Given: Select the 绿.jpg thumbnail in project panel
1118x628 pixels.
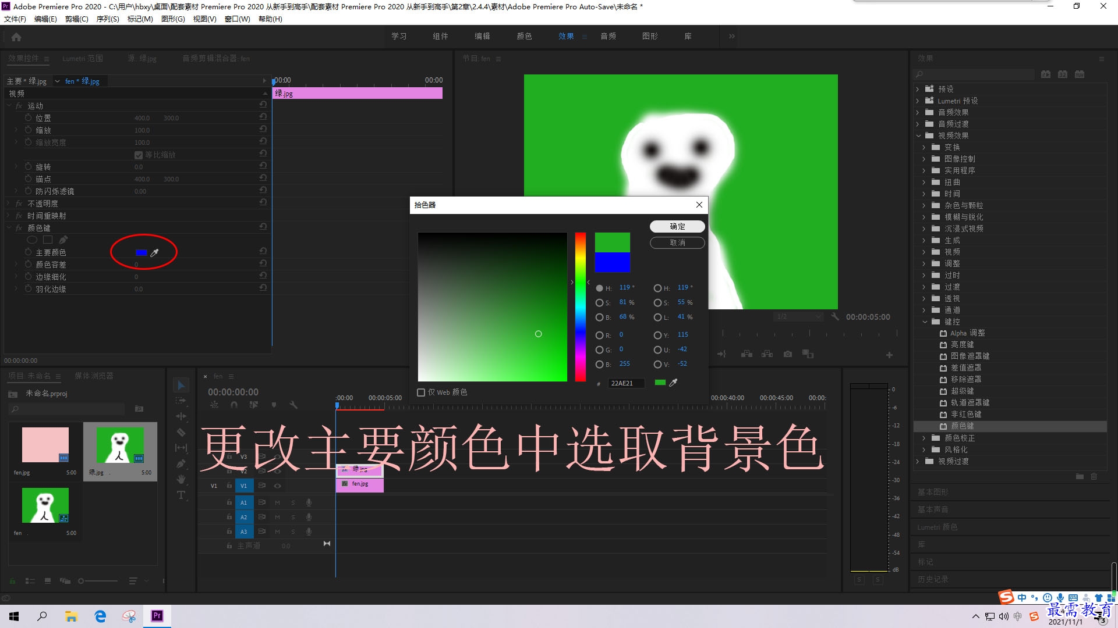Looking at the screenshot, I should 120,445.
